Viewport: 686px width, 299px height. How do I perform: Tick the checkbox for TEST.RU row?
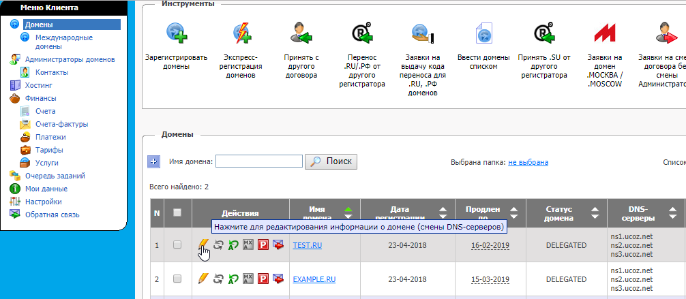click(x=177, y=245)
